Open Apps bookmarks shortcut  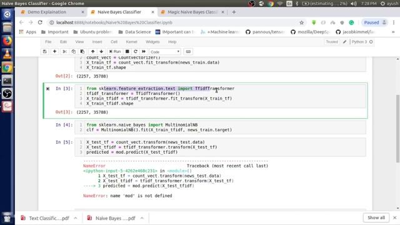tap(27, 32)
